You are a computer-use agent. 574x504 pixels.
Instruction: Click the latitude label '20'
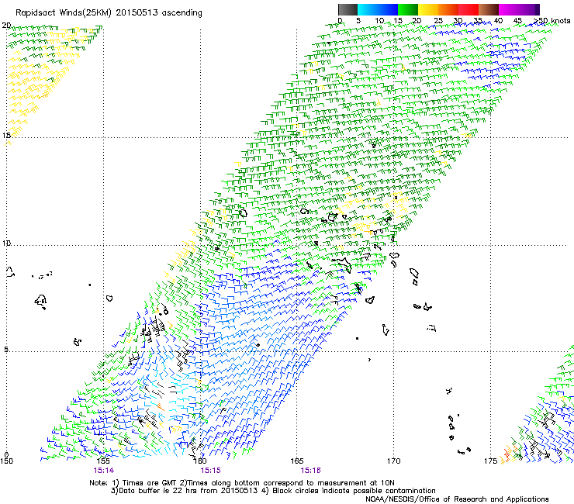click(6, 26)
